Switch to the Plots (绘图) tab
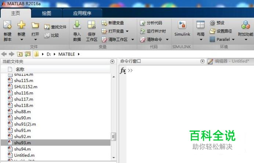The height and width of the screenshot is (163, 254). tap(47, 13)
